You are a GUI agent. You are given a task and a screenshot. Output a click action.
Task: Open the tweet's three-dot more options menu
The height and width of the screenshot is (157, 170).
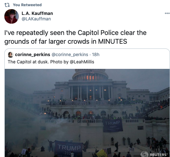coord(167,13)
